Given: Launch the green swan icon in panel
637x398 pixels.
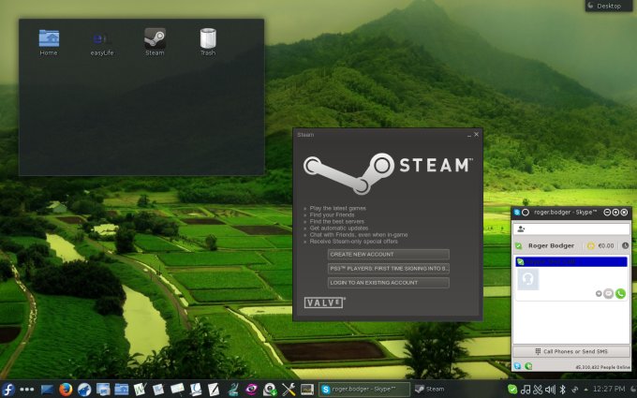Looking at the screenshot, I should [x=233, y=390].
